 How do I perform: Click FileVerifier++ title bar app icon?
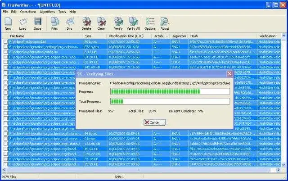point(4,5)
